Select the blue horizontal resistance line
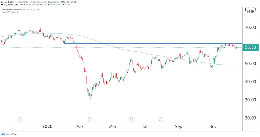Screen dimensions: 260x137 click(x=153, y=44)
